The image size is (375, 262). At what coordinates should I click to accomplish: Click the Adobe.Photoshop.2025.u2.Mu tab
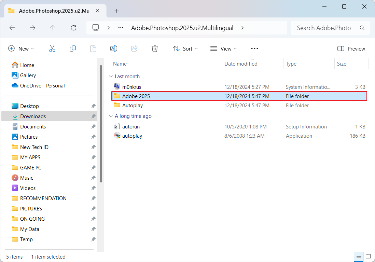tap(55, 11)
